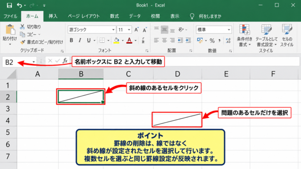Click the Undo arrow icon
Screen dimensions: 301x169
(x=19, y=5)
